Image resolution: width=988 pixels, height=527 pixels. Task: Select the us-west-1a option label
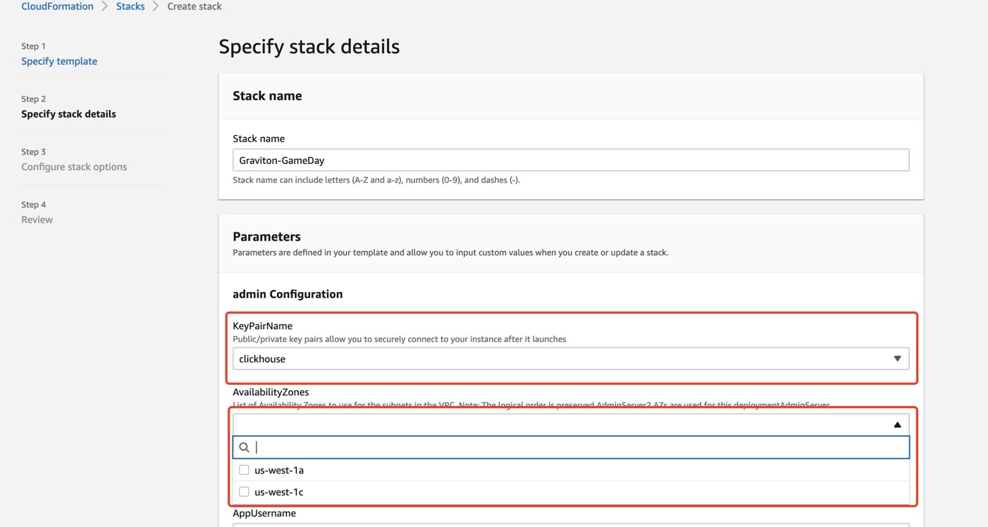click(279, 470)
